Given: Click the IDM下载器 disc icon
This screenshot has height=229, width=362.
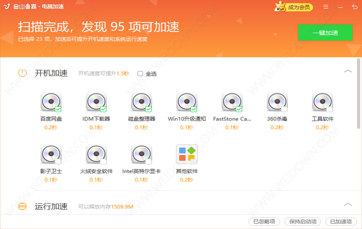Looking at the screenshot, I should coord(96,102).
